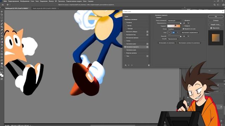Toggle the Инверсия checkbox
225x126 pixels.
pyautogui.click(x=184, y=26)
